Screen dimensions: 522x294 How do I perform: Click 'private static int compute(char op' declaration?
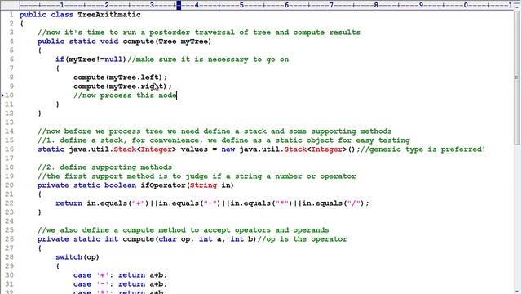click(x=147, y=239)
